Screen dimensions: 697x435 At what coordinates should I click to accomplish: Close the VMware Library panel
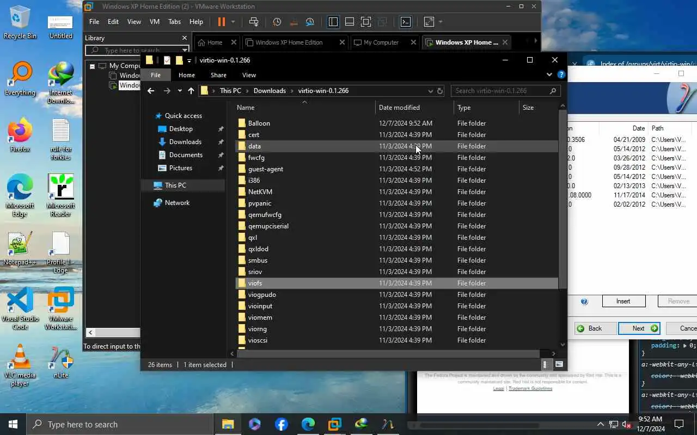coord(185,38)
